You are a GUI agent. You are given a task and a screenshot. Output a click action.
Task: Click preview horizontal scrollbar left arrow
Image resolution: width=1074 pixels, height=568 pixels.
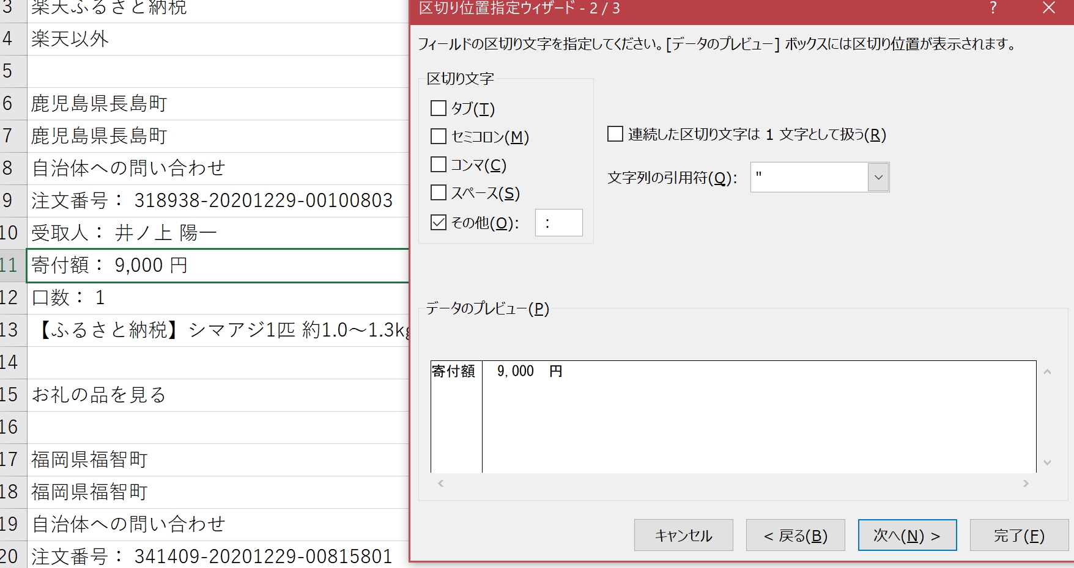[440, 484]
